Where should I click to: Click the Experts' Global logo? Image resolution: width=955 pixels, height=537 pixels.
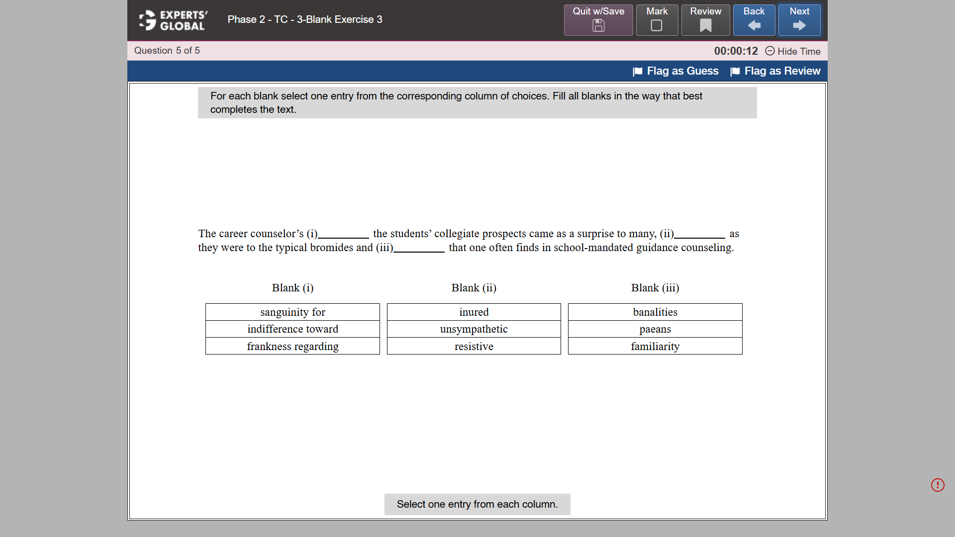click(172, 20)
